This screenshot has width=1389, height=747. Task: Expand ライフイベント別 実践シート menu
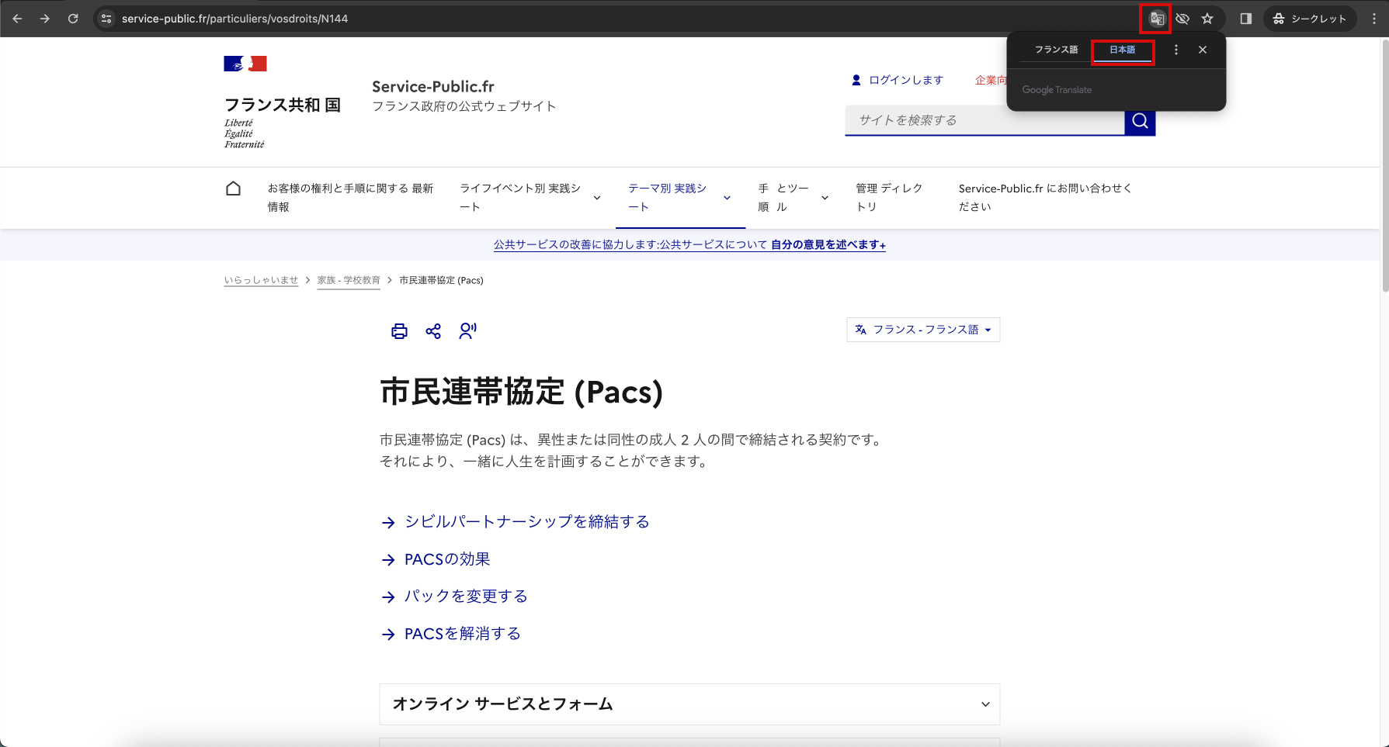pyautogui.click(x=530, y=198)
